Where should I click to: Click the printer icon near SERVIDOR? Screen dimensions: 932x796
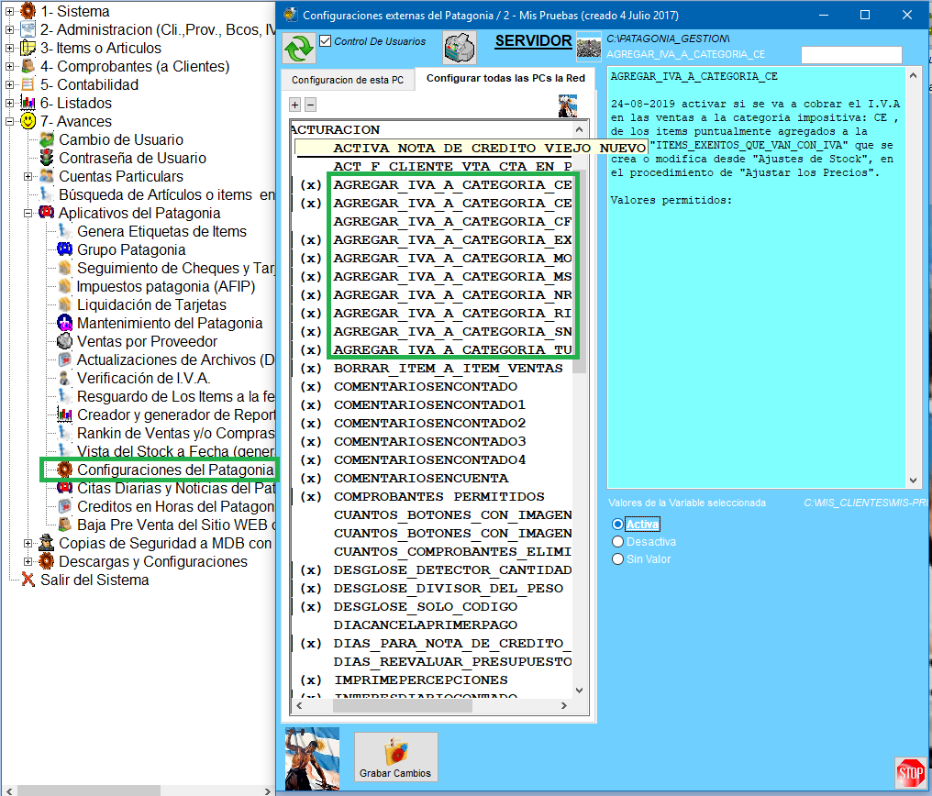[x=460, y=48]
